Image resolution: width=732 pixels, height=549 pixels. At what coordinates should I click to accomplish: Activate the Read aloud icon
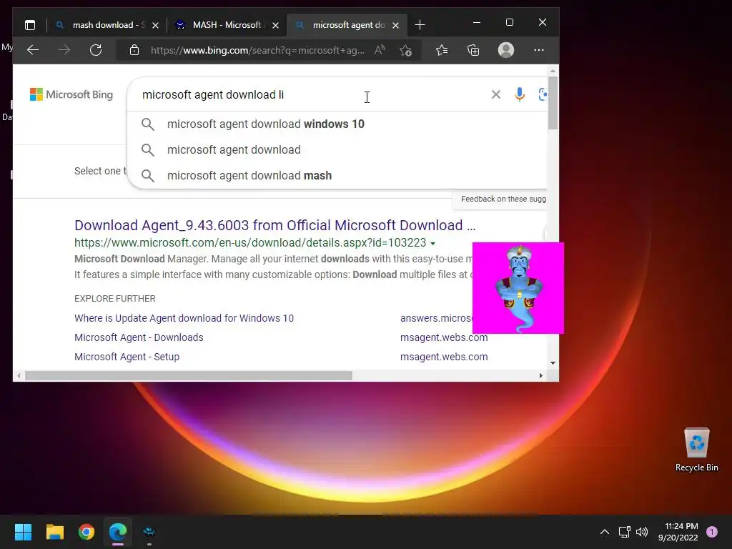pyautogui.click(x=380, y=50)
